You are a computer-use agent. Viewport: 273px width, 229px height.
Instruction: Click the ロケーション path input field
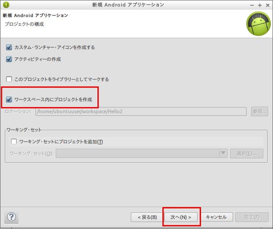pos(141,111)
